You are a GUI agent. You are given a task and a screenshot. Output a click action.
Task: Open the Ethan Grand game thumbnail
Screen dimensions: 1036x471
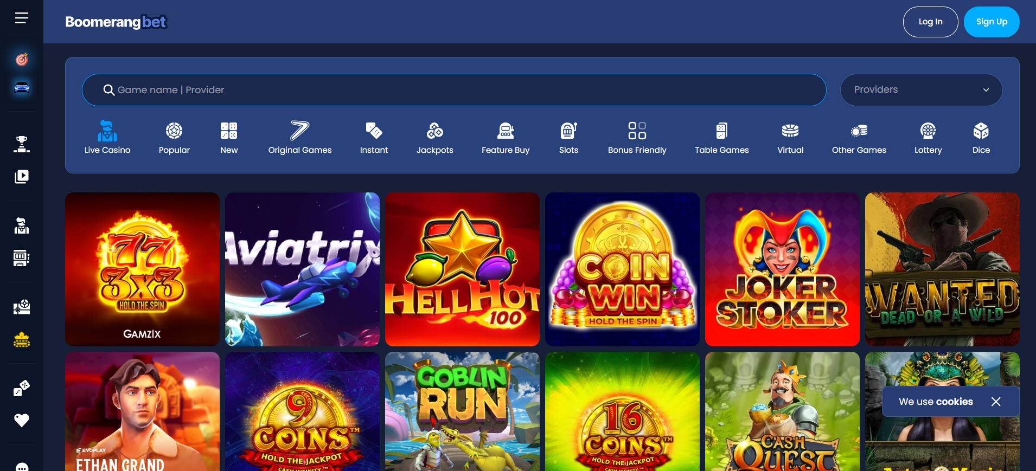coord(142,411)
